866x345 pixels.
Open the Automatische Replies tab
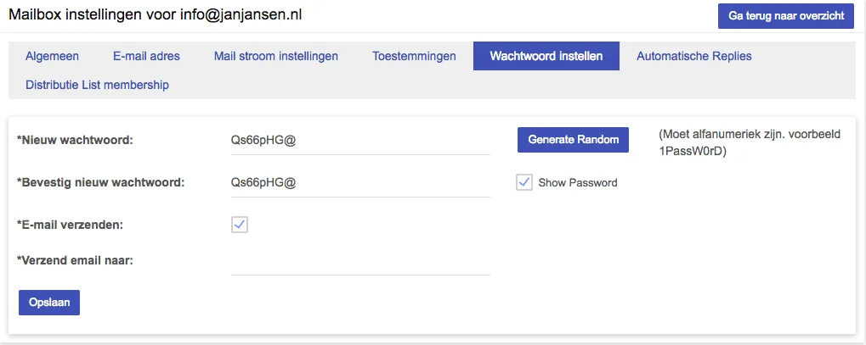[693, 56]
